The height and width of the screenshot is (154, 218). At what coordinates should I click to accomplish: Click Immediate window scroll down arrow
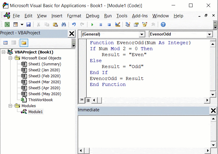[213, 145]
